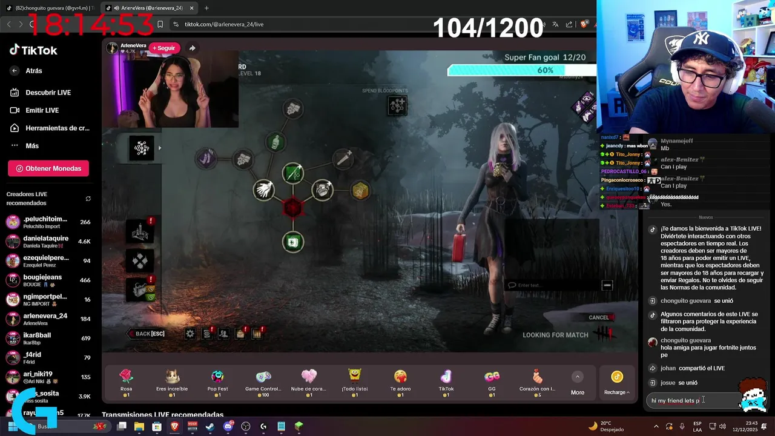Share the live with the arrow icon
The image size is (775, 436).
192,48
